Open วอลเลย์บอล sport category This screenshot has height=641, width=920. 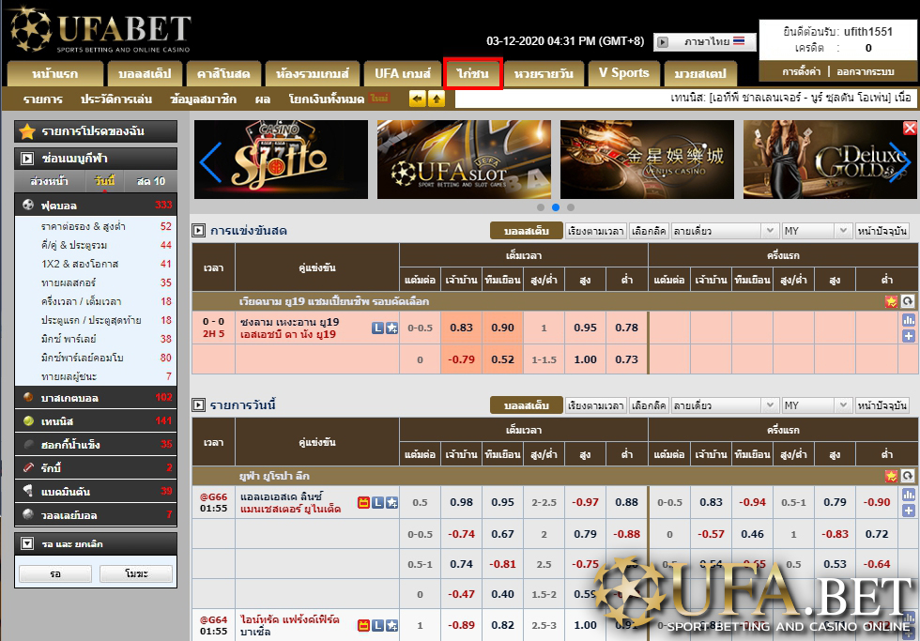pyautogui.click(x=96, y=515)
